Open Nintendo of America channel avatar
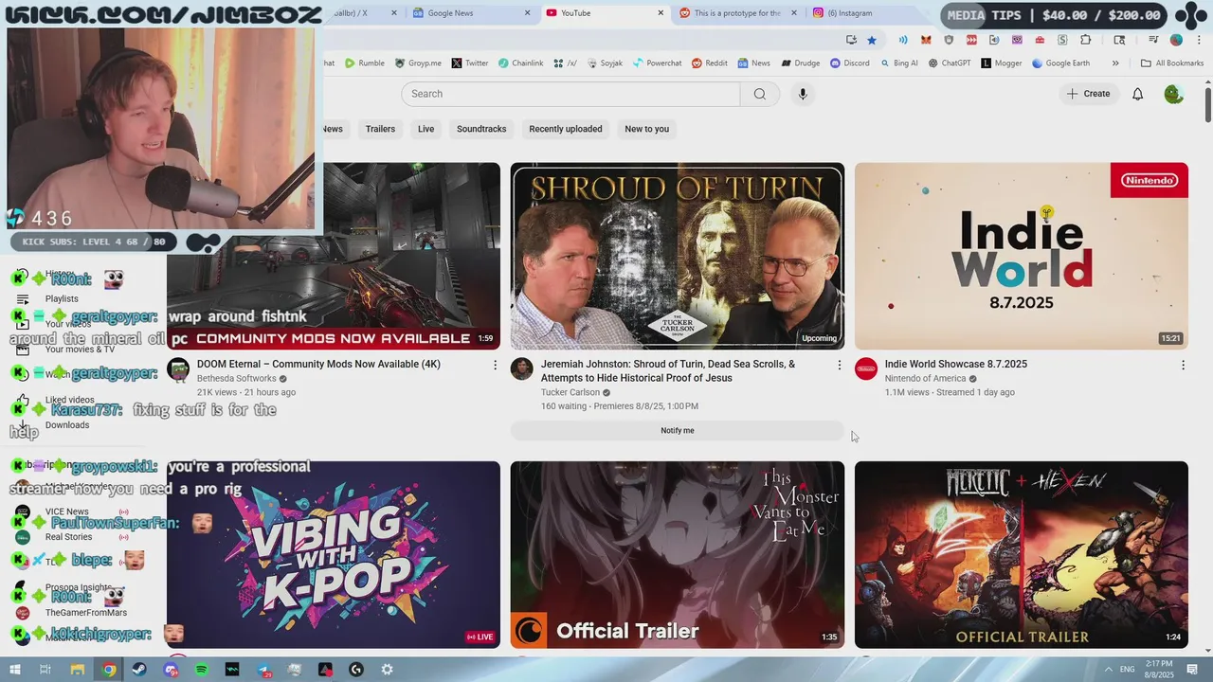The width and height of the screenshot is (1213, 682). (x=866, y=368)
